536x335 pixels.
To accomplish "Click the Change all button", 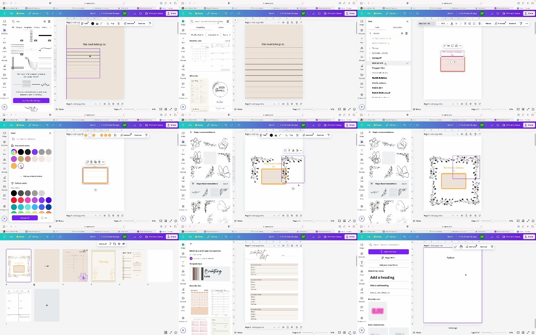I will (25, 218).
